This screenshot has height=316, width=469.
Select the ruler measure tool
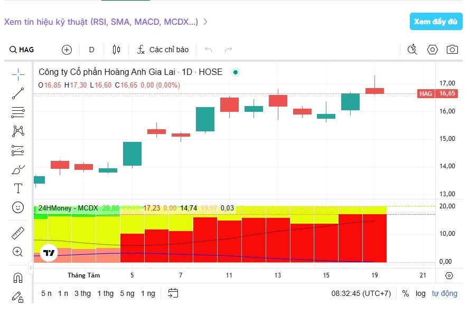tap(18, 233)
